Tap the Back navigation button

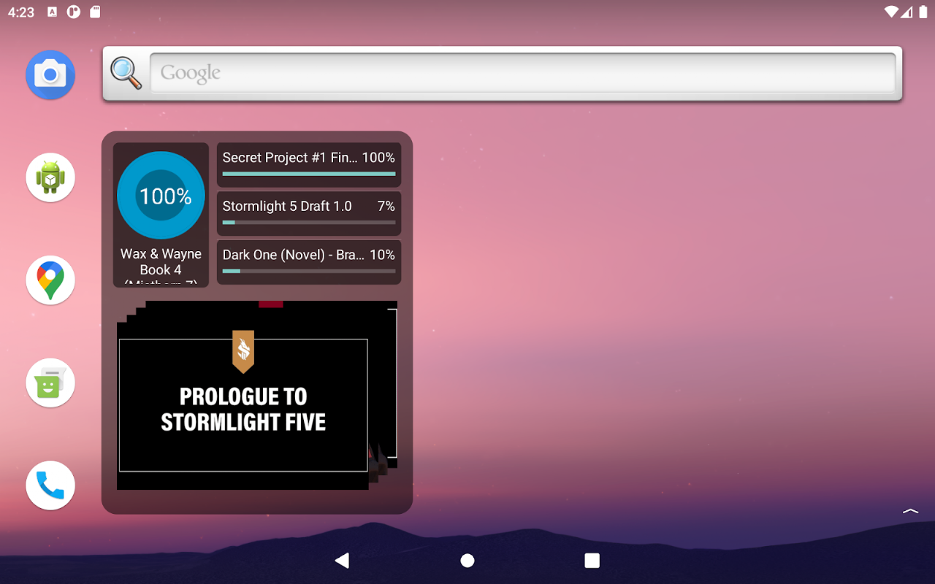click(342, 560)
